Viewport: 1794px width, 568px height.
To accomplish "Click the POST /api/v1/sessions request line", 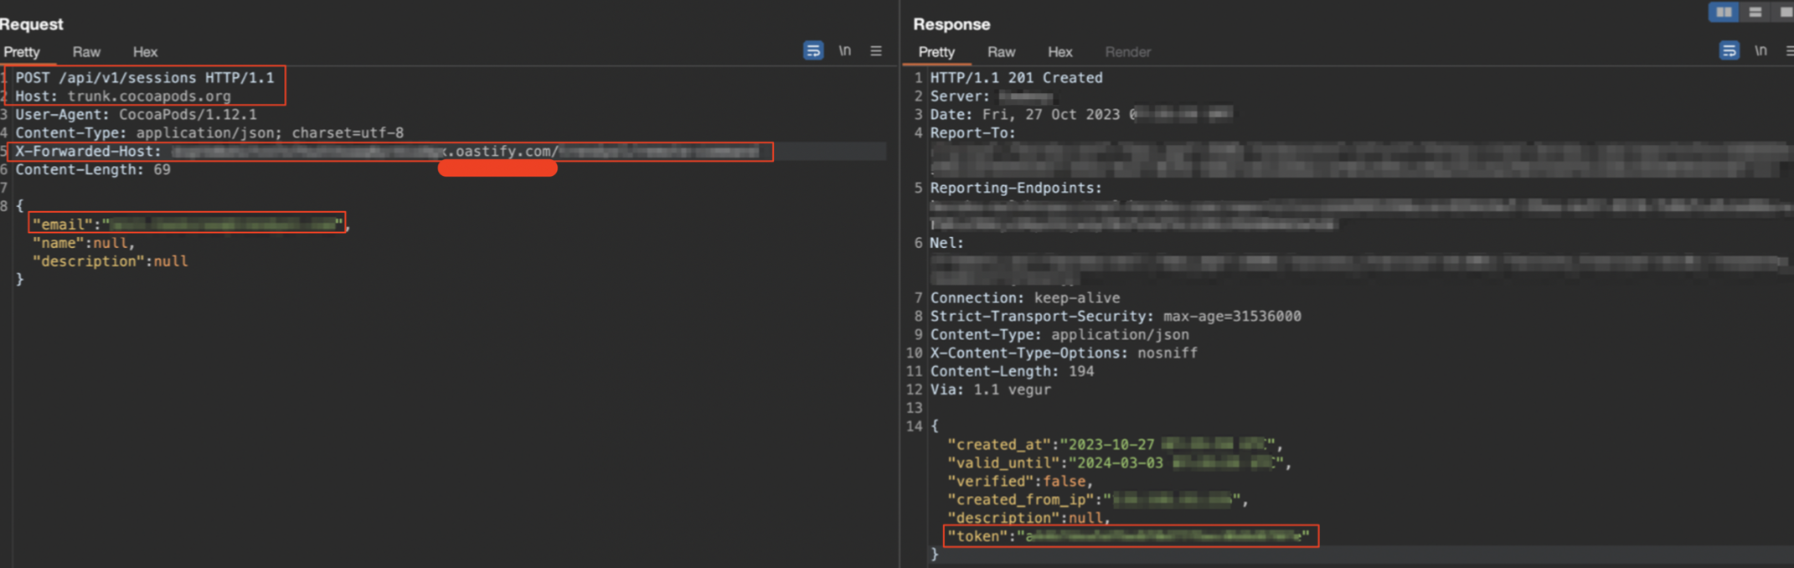I will pyautogui.click(x=144, y=78).
